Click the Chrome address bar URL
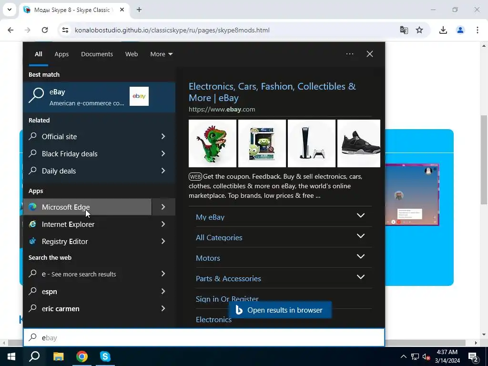This screenshot has height=366, width=488. [x=172, y=30]
